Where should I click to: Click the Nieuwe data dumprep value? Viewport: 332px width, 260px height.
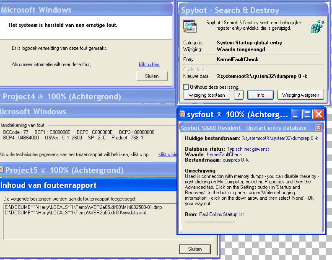click(262, 76)
